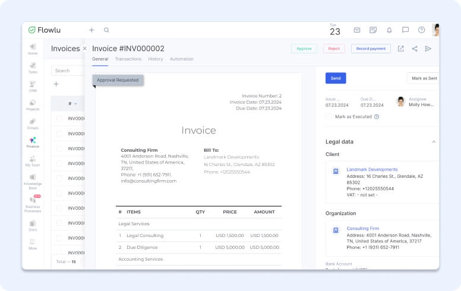Open the help question mark icon
Image resolution: width=461 pixels, height=291 pixels.
tap(421, 30)
